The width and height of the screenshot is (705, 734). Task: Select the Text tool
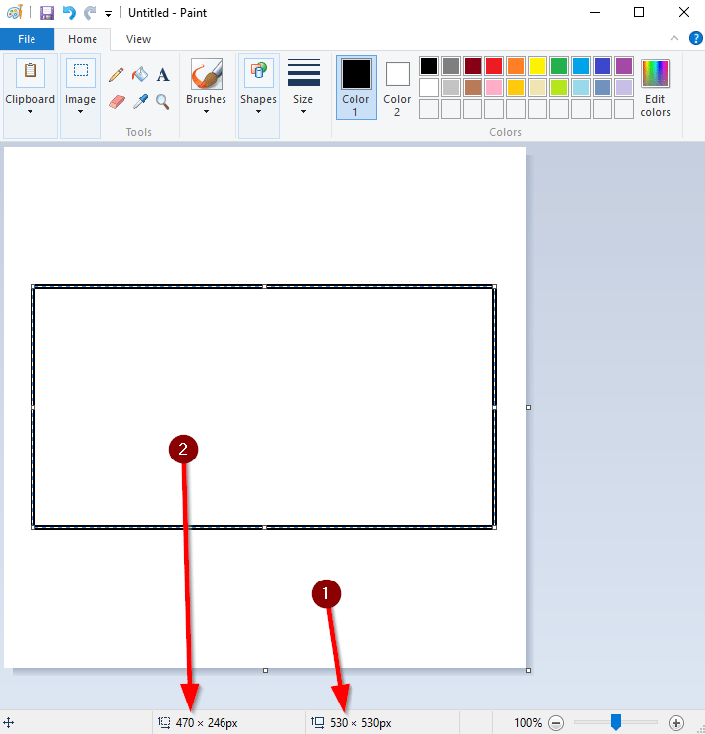click(x=162, y=75)
